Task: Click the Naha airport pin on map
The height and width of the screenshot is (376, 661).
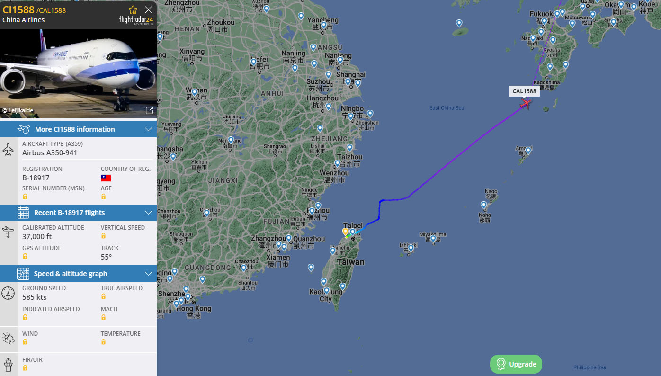Action: click(x=484, y=205)
